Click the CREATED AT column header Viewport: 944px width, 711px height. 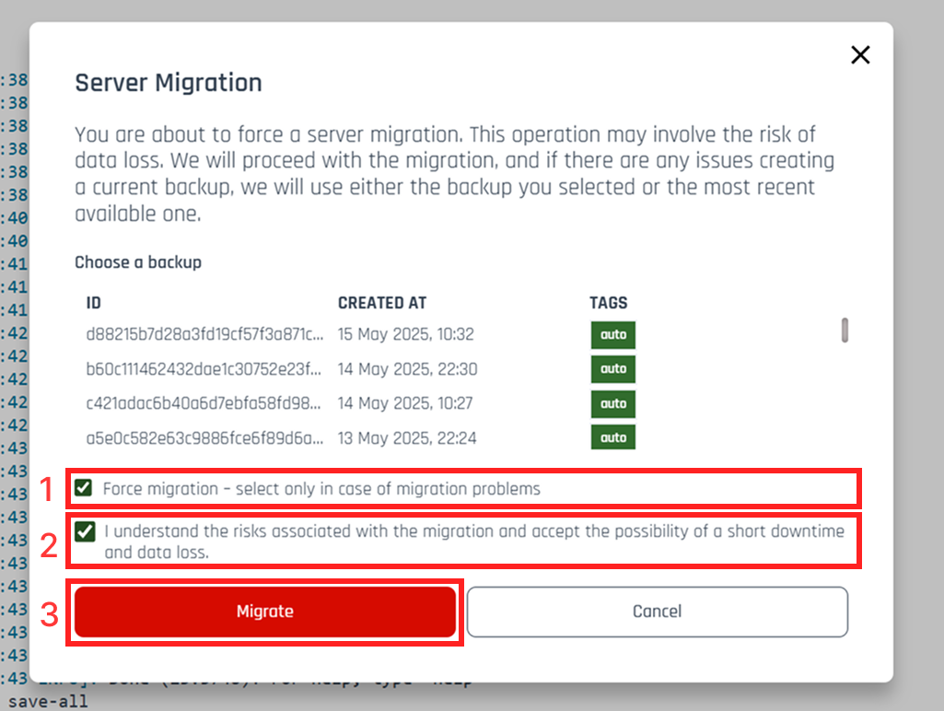click(382, 303)
